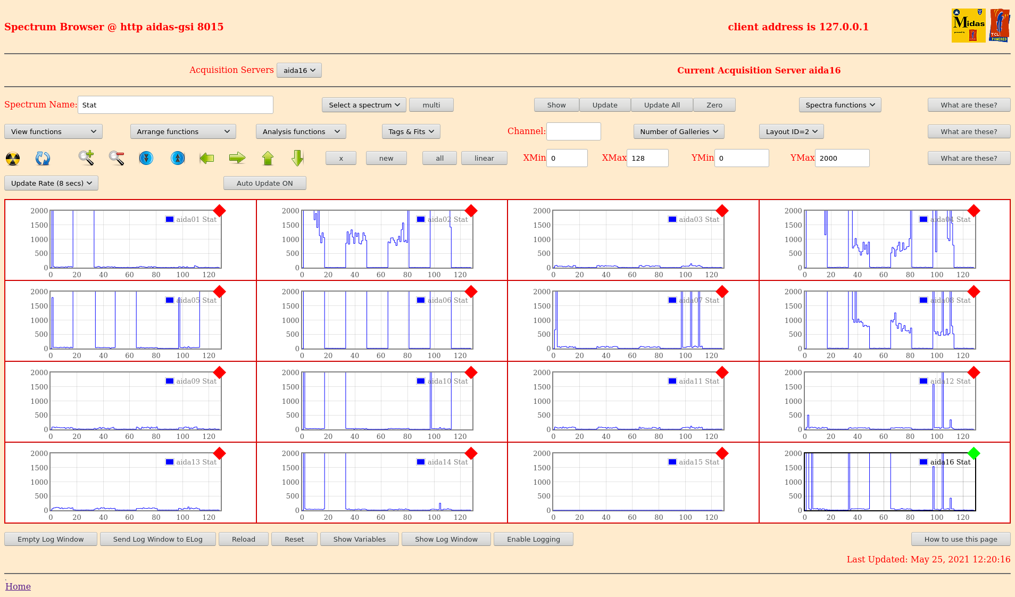Toggle the Auto Update ON button
Viewport: 1015px width, 597px height.
coord(264,183)
